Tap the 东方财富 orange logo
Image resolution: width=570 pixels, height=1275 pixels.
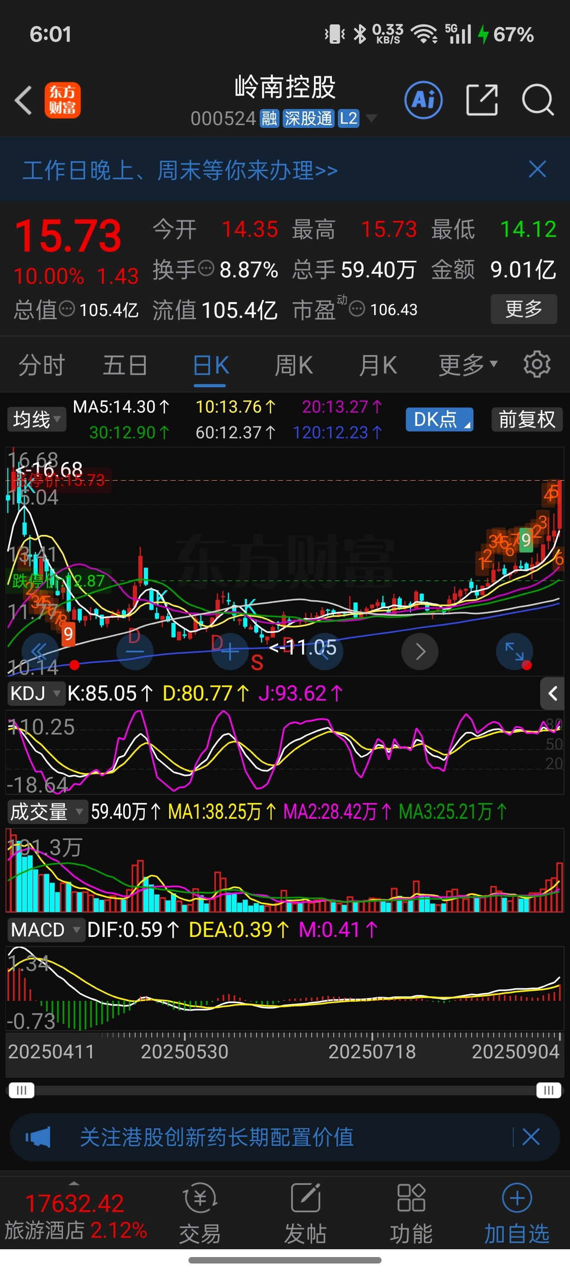(x=63, y=100)
